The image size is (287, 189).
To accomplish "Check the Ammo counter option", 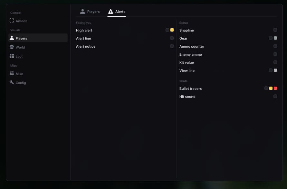I will tap(275, 46).
